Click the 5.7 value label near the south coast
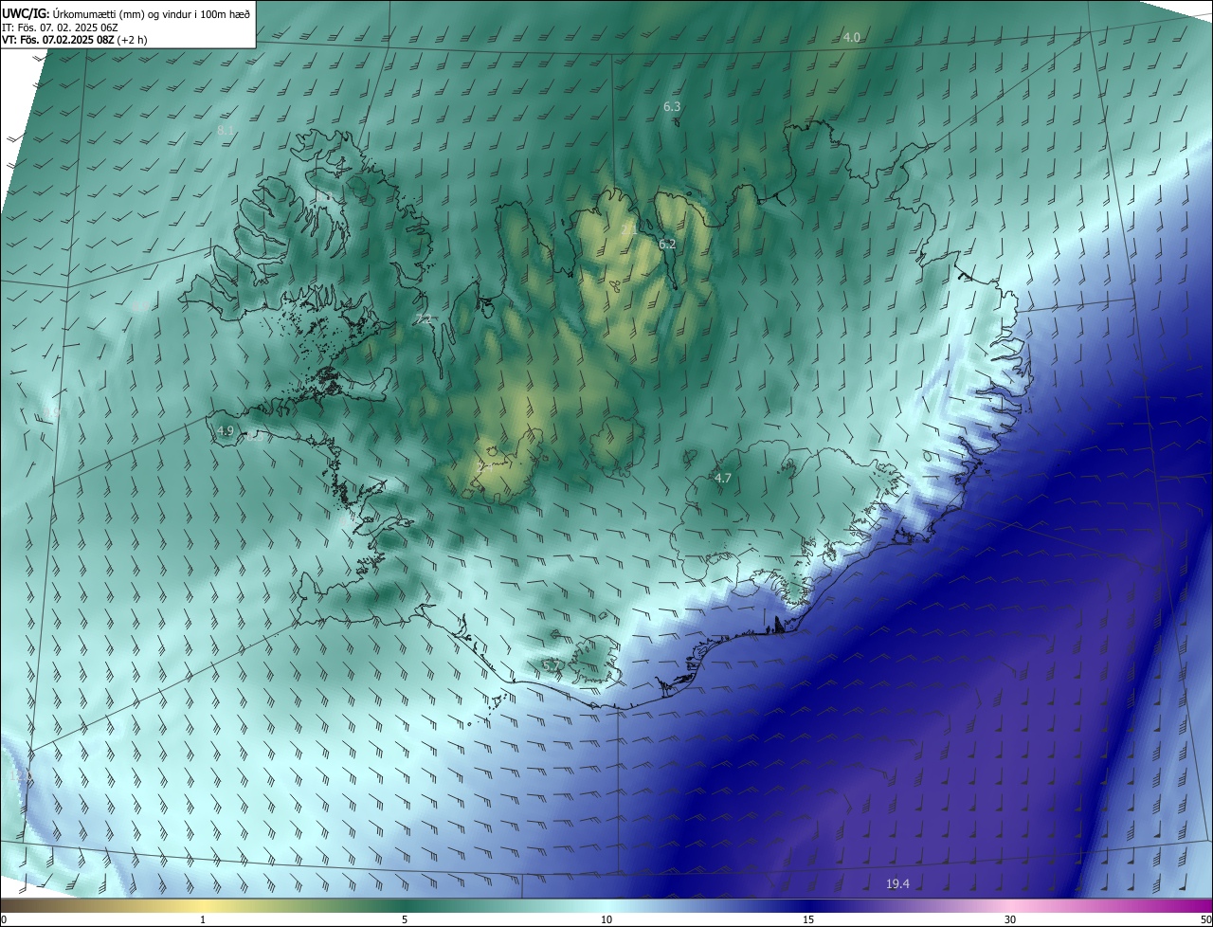Image resolution: width=1213 pixels, height=927 pixels. pyautogui.click(x=551, y=665)
